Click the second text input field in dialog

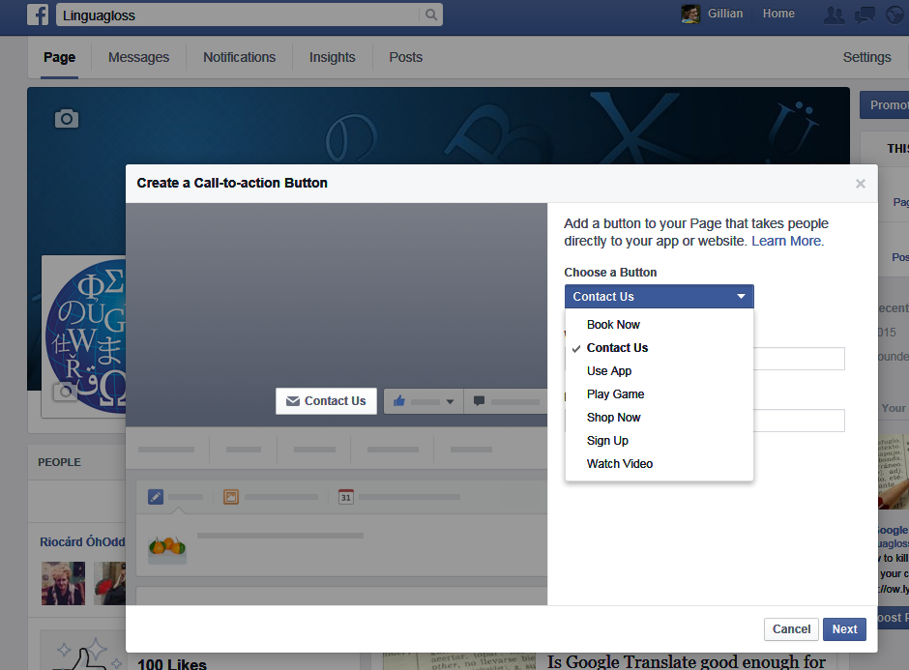[x=799, y=421]
